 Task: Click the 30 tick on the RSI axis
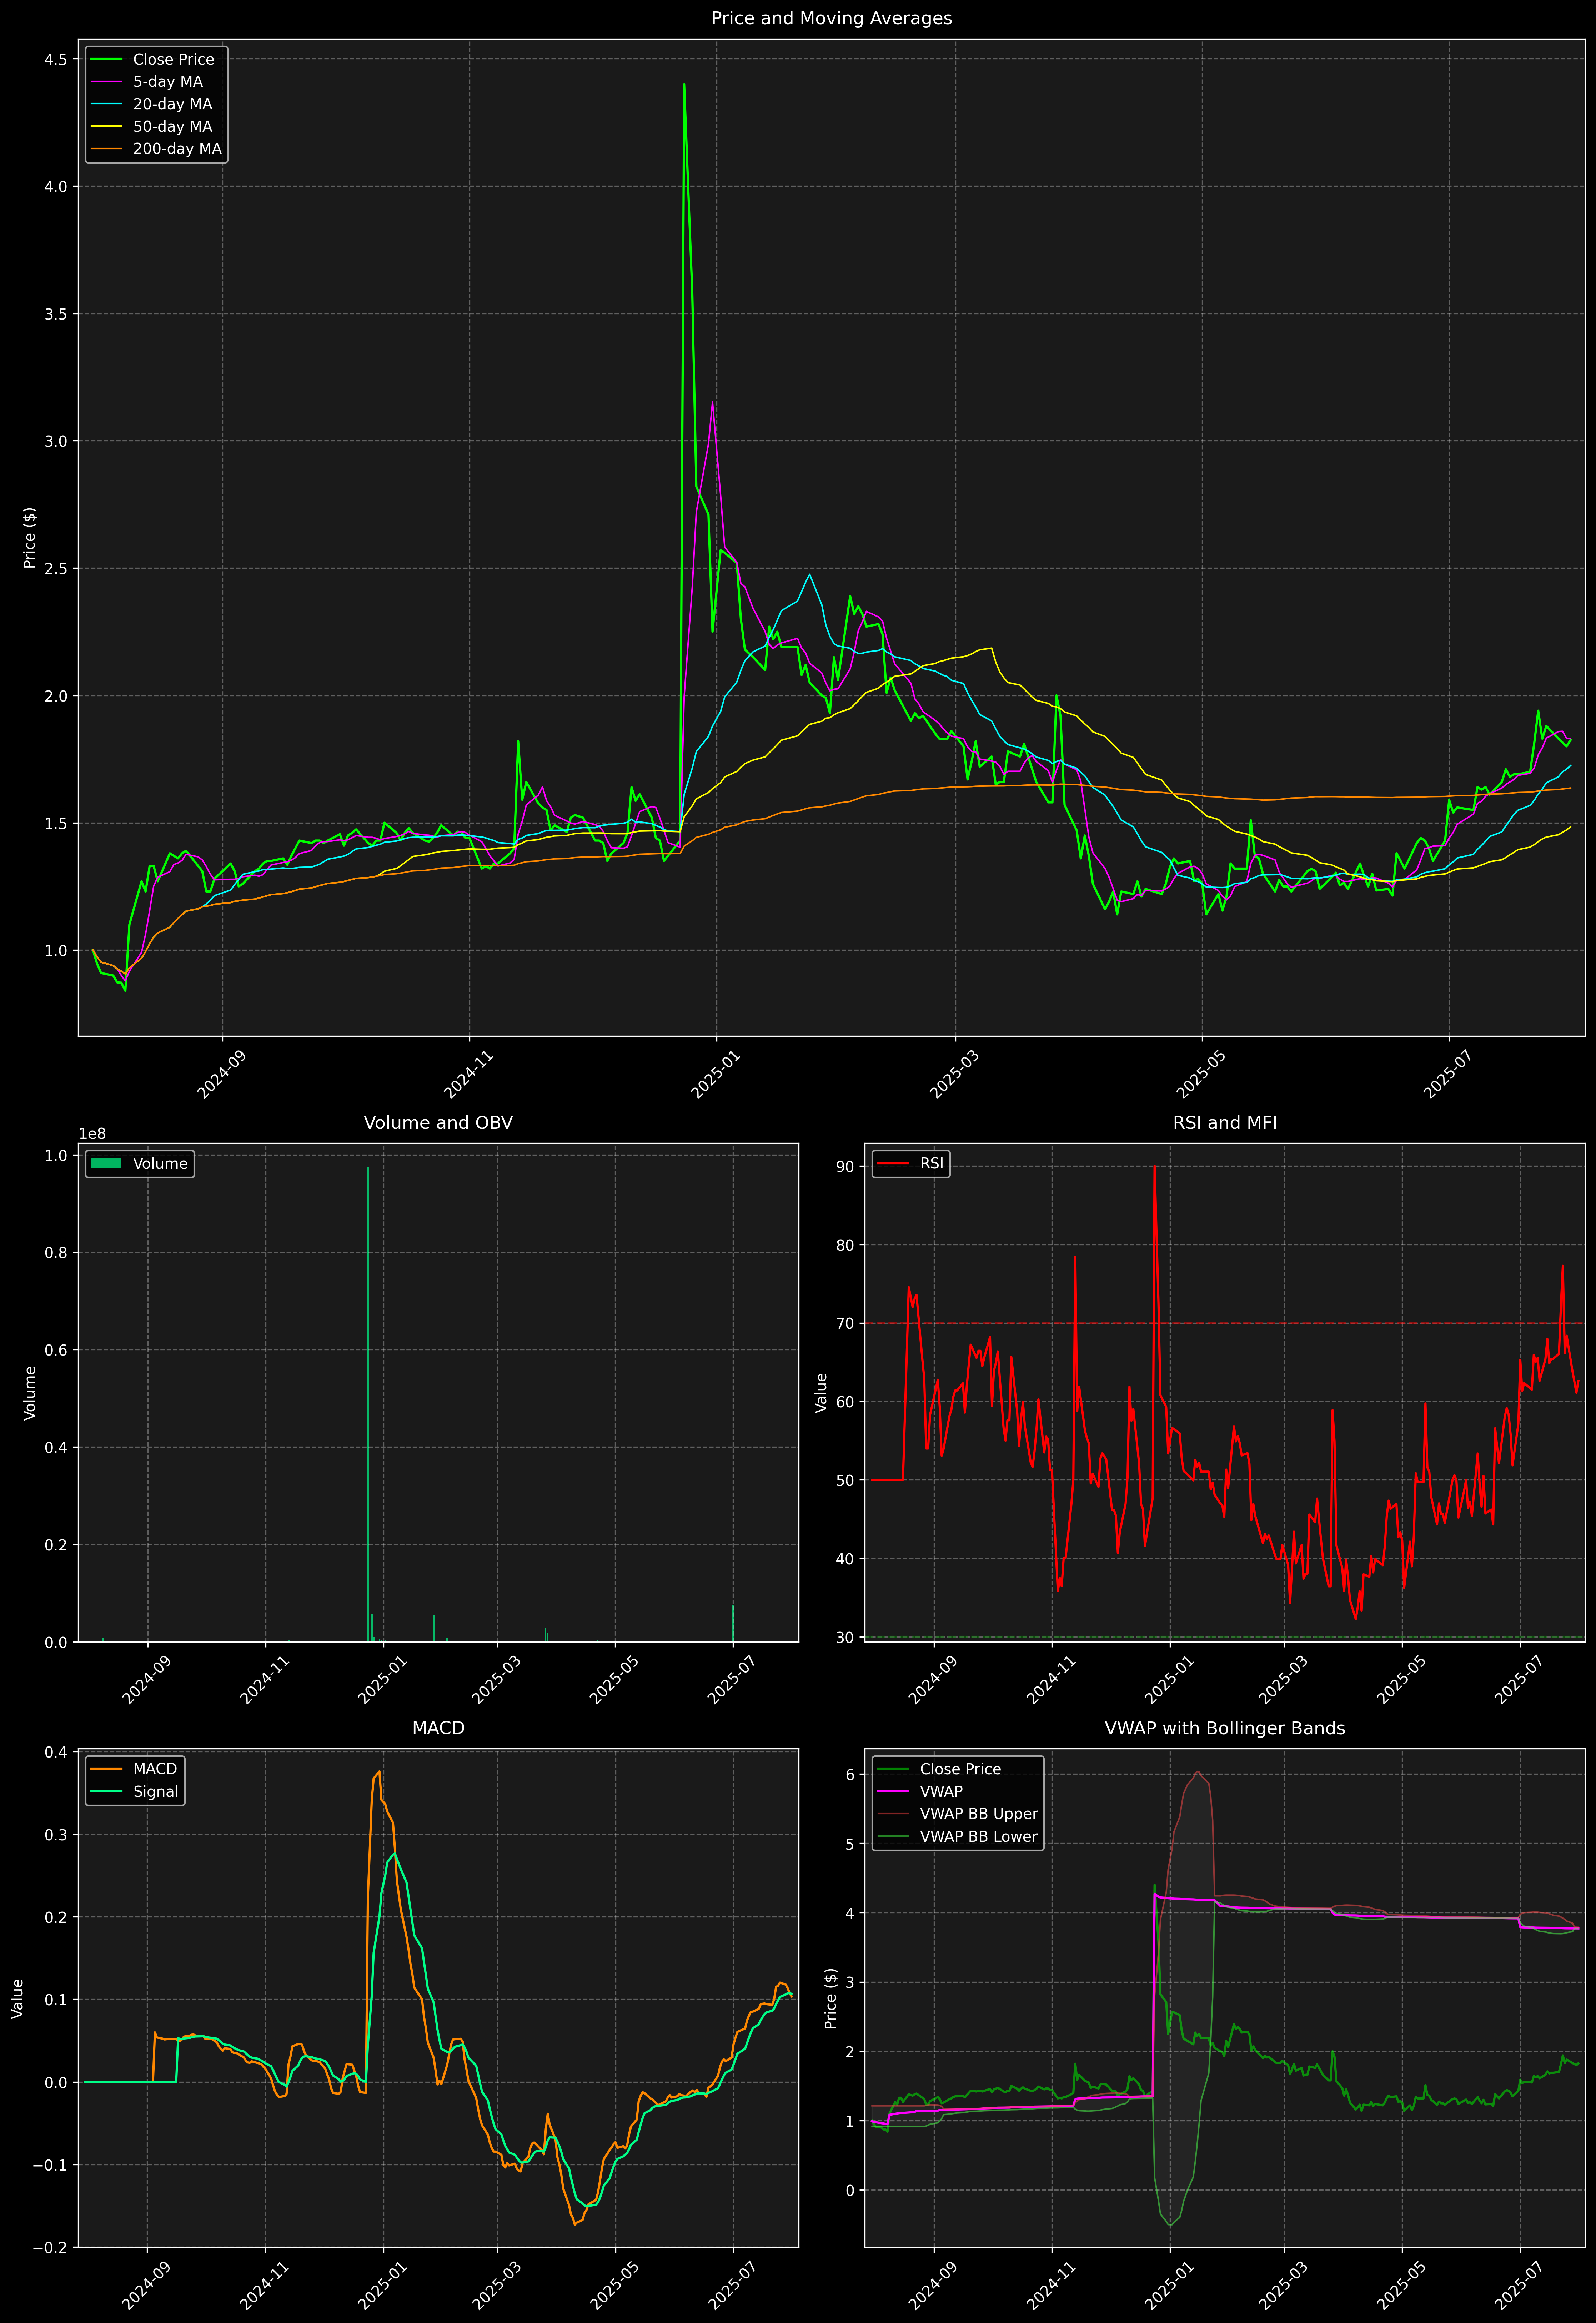point(845,1637)
